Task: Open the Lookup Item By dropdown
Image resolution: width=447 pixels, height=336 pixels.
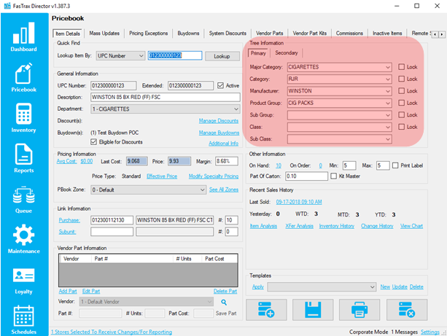Action: click(x=120, y=56)
